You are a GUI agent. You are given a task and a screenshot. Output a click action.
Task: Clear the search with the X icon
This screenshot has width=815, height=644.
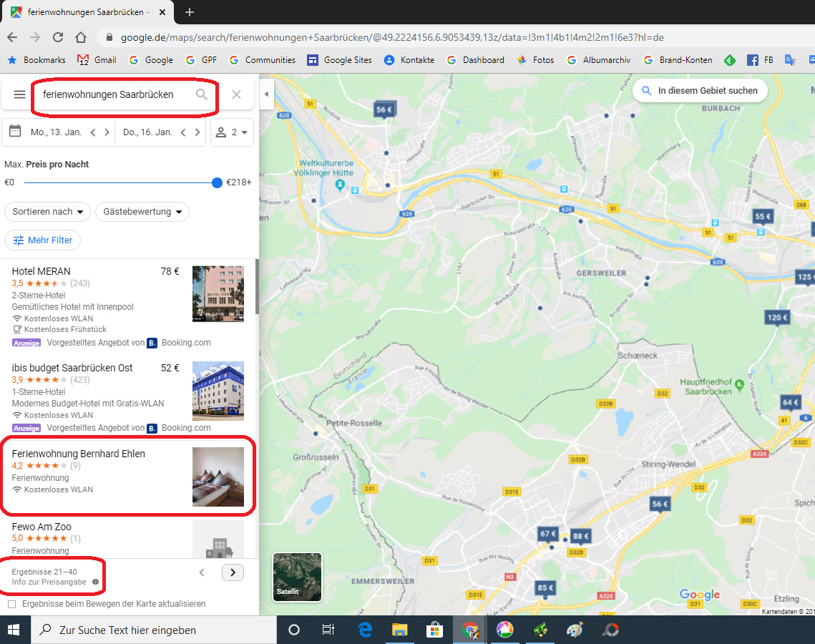(x=237, y=94)
